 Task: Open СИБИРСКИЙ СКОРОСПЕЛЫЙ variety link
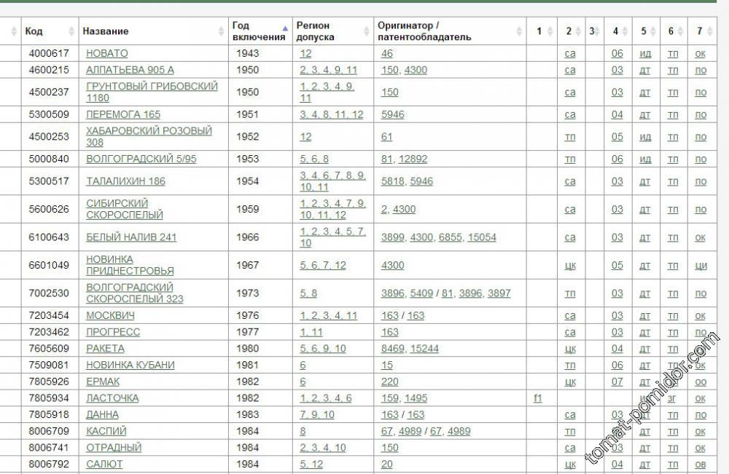(125, 209)
